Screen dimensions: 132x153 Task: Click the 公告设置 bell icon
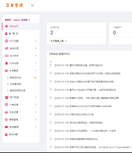tap(7, 63)
